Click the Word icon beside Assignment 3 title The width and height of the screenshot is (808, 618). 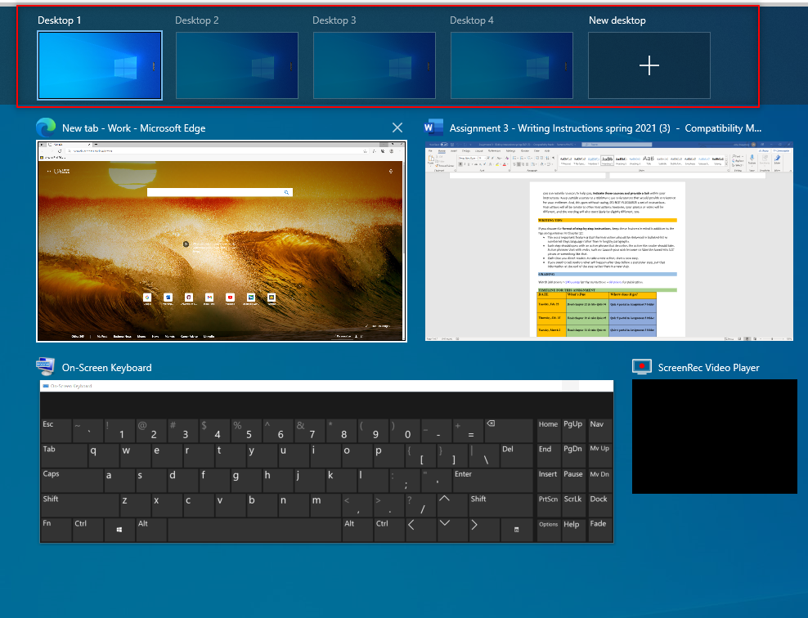433,128
